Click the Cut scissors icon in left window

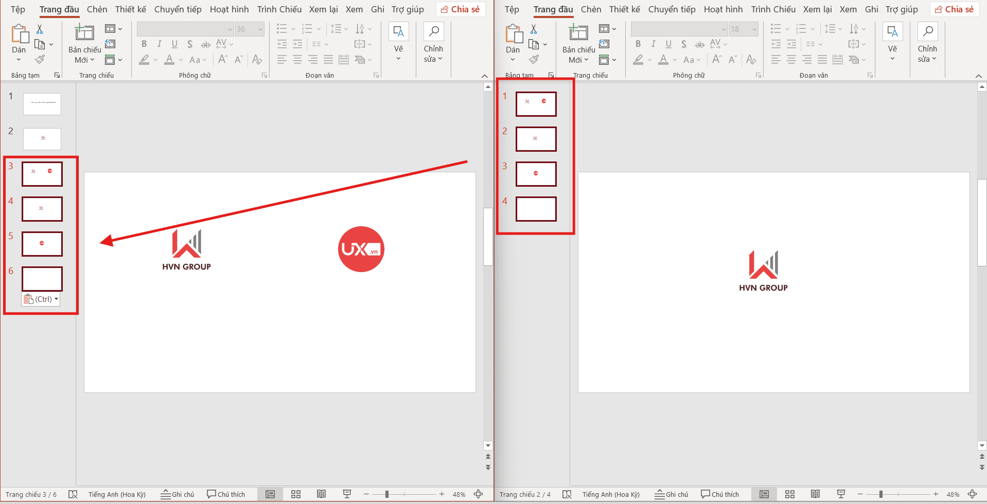40,29
